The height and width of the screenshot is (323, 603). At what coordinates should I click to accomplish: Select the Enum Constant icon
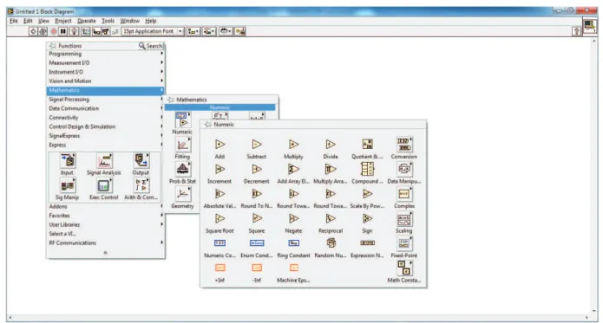click(257, 243)
